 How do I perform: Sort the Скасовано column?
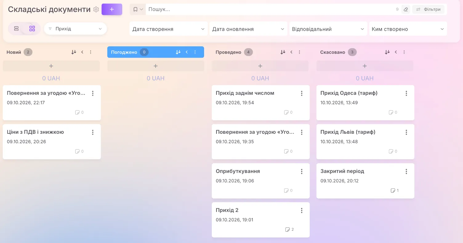(x=387, y=52)
